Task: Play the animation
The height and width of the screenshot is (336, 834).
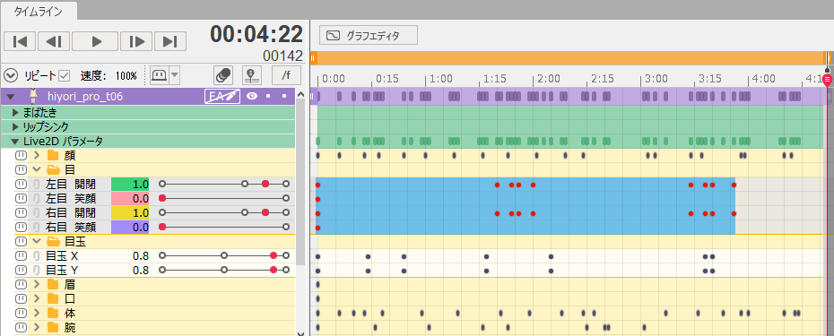Action: pyautogui.click(x=95, y=41)
